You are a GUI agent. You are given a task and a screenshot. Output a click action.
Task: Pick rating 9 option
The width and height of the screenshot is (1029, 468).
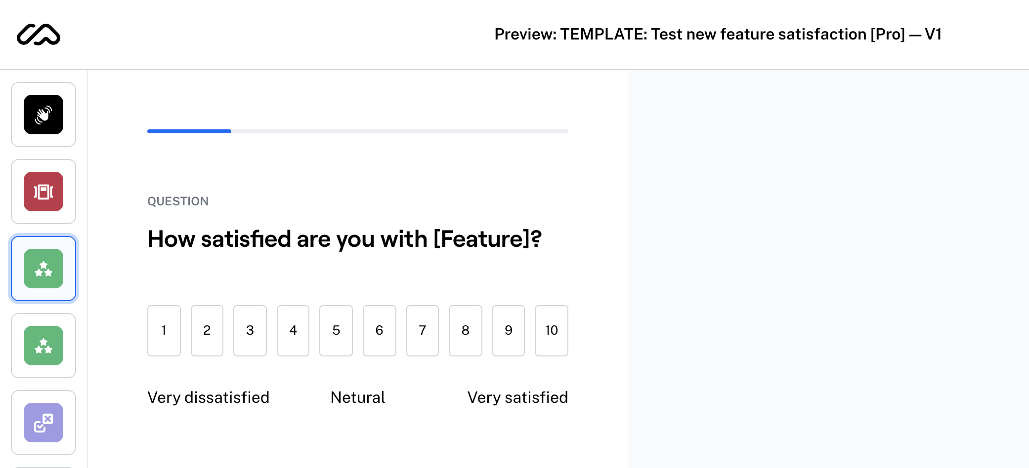pos(509,330)
